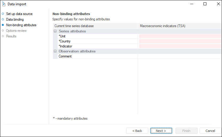Click the Current time series database header
Image resolution: width=222 pixels, height=137 pixels.
(x=74, y=26)
